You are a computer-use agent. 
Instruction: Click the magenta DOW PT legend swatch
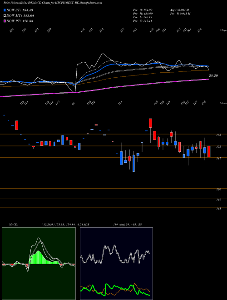tap(5, 21)
